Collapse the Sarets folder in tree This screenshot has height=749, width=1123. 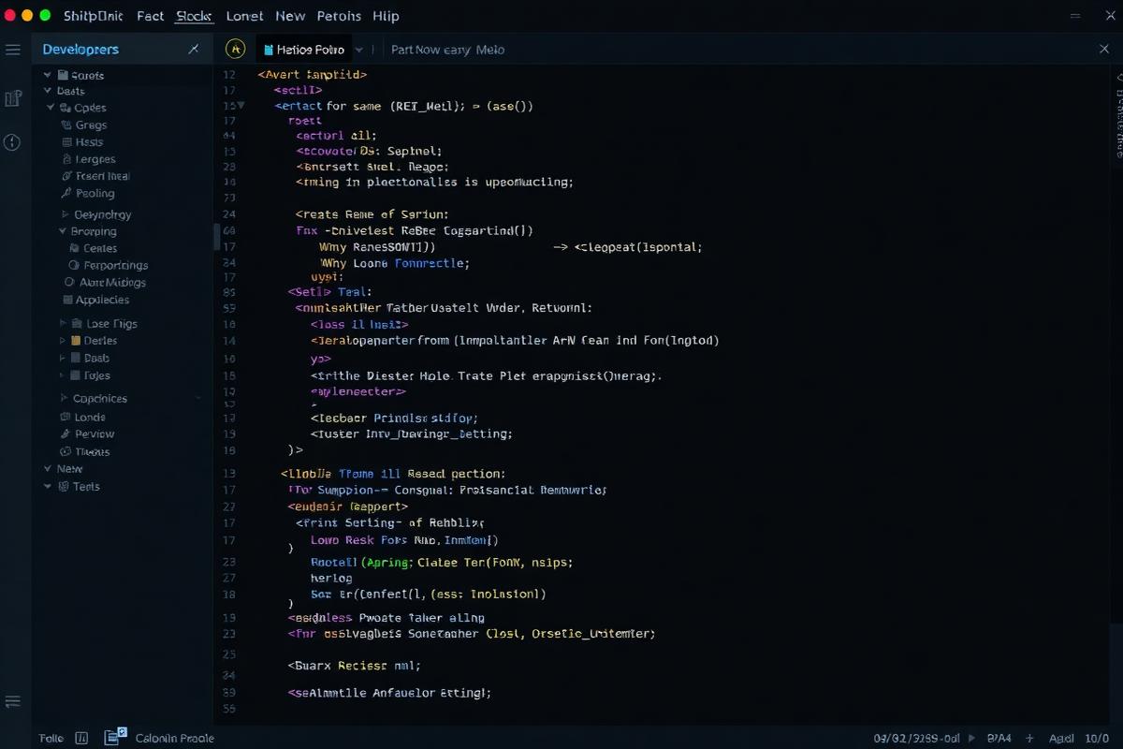click(48, 75)
